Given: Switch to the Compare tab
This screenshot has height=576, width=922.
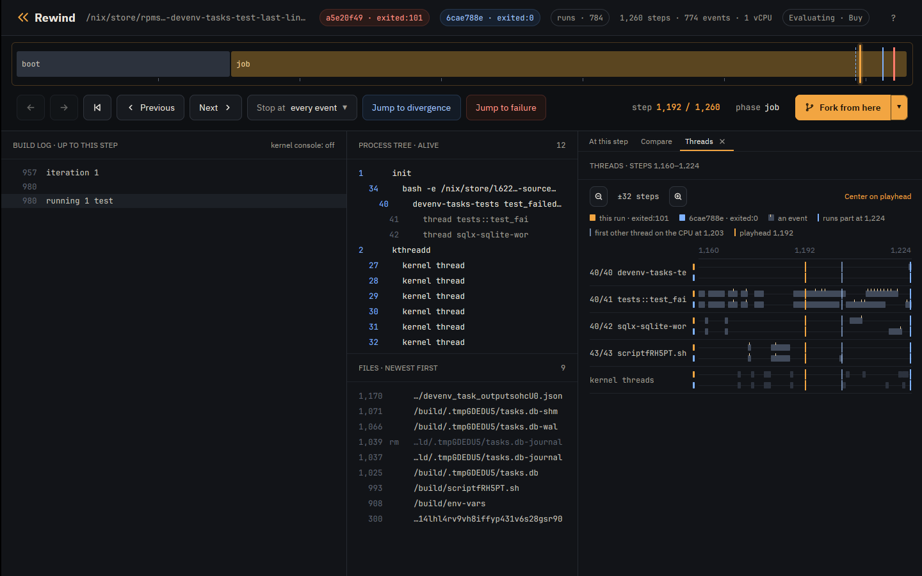Looking at the screenshot, I should click(x=656, y=141).
